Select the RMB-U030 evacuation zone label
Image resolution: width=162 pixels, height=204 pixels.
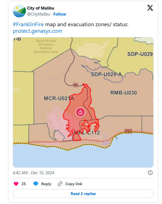click(124, 93)
